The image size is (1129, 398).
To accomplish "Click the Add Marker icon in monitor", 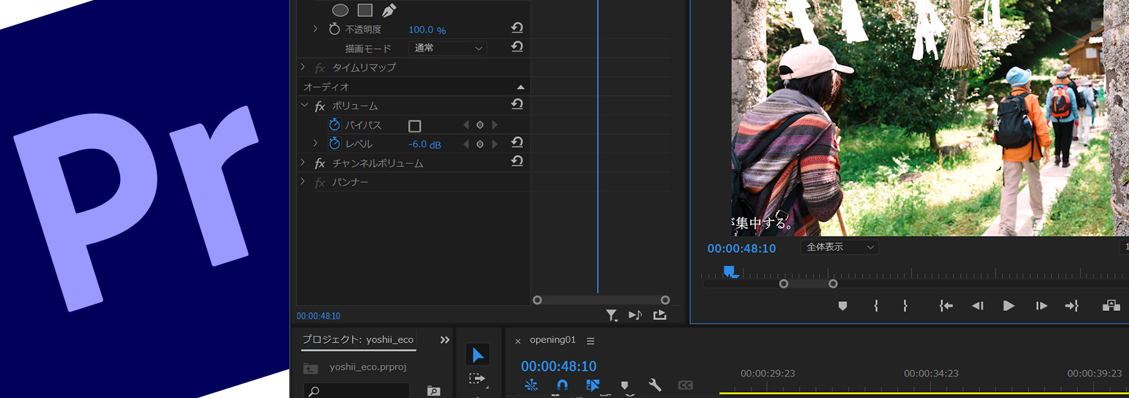I will click(842, 306).
